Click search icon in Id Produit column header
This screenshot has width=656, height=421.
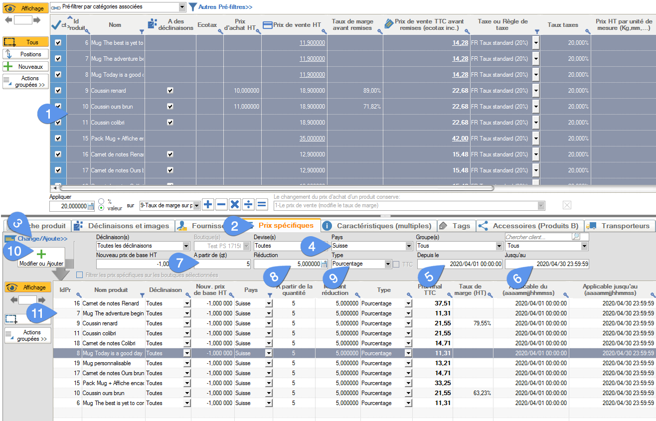pyautogui.click(x=87, y=32)
